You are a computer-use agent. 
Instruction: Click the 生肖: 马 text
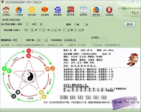click(x=106, y=54)
